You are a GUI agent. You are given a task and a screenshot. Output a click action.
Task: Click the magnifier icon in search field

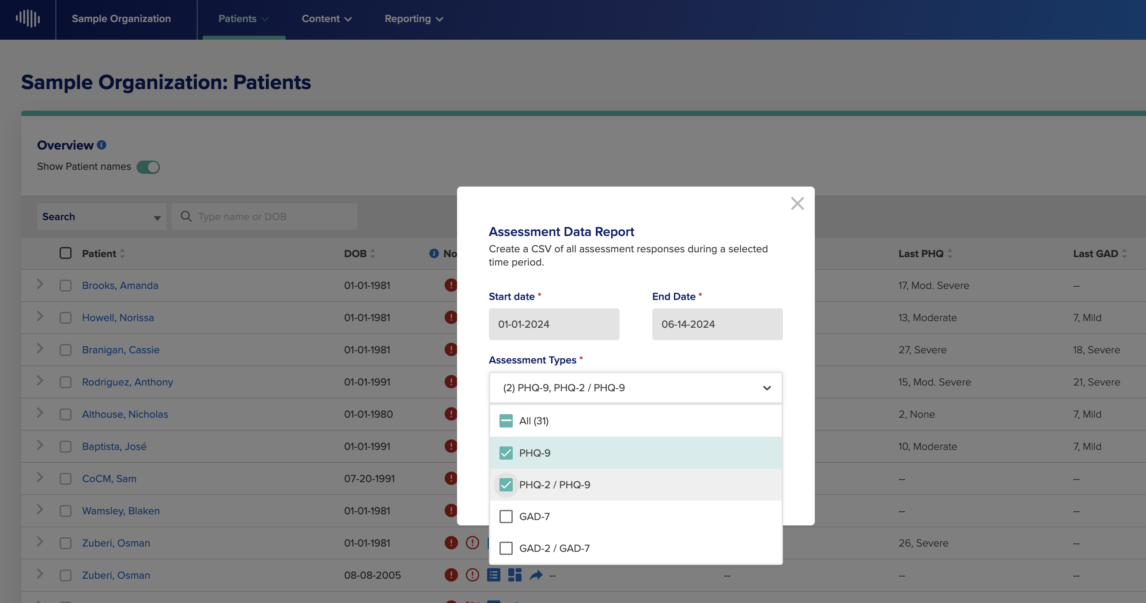point(186,217)
